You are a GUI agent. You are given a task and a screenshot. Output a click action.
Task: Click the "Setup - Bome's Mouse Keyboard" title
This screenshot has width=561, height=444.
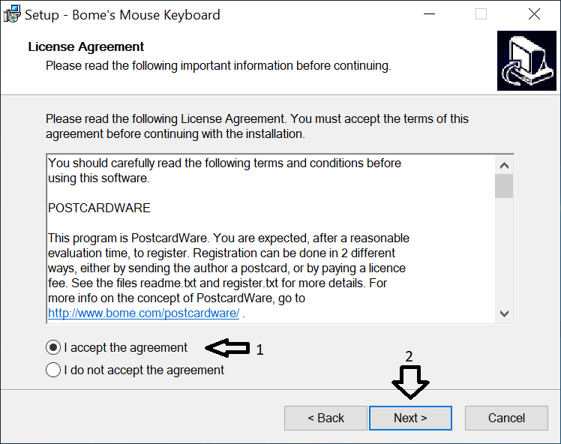tap(122, 15)
